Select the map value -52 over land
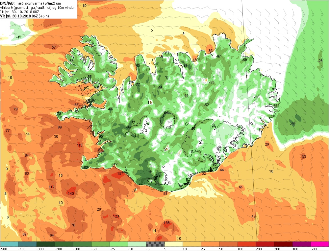This screenshot has height=251, width=329. pos(206,105)
